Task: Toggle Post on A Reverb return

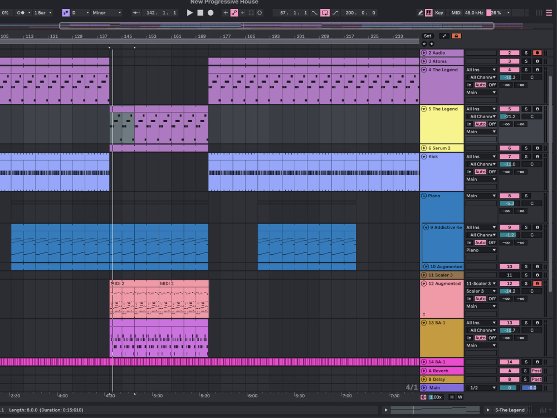Action: [536, 371]
